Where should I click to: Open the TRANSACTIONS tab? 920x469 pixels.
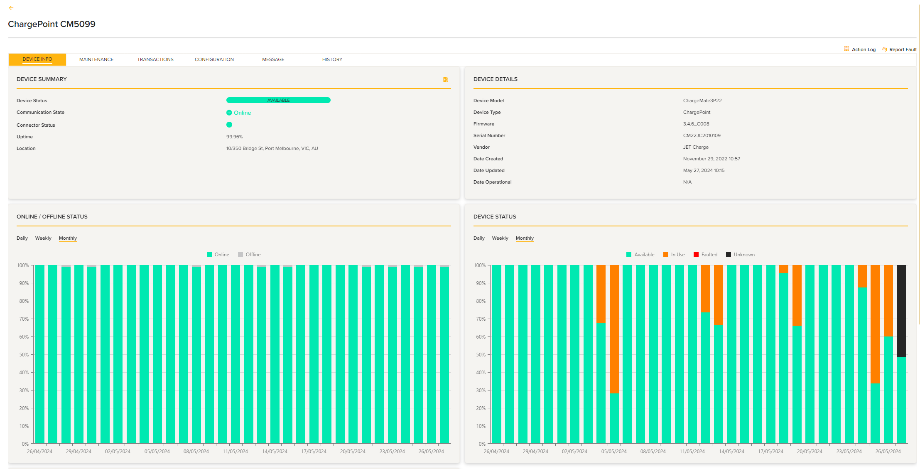click(x=155, y=59)
